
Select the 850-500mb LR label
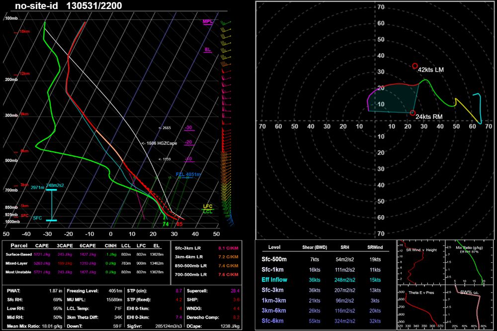(191, 266)
